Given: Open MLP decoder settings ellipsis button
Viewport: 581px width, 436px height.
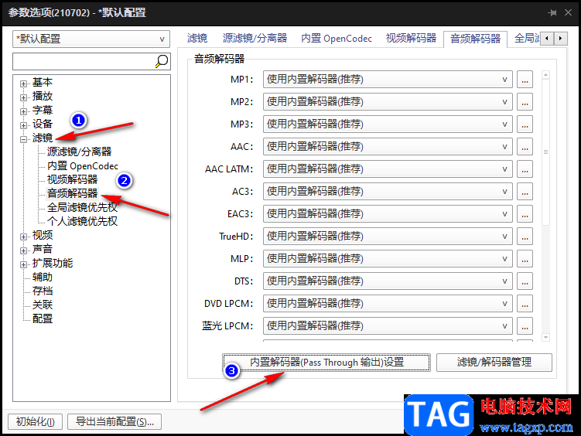Looking at the screenshot, I should pos(525,259).
